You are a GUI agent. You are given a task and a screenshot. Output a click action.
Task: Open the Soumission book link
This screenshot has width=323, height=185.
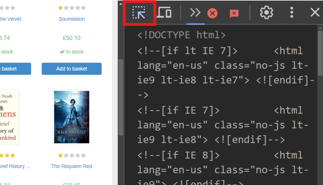pos(72,19)
